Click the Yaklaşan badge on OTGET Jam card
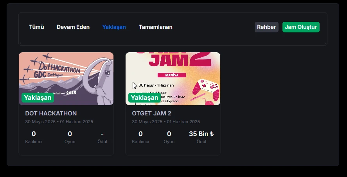This screenshot has width=347, height=177. [144, 97]
